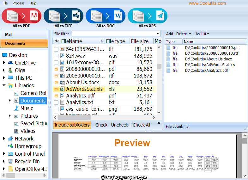Viewport: 248px width, 180px height.
Task: Switch to the Documents tab
Action: 24,43
